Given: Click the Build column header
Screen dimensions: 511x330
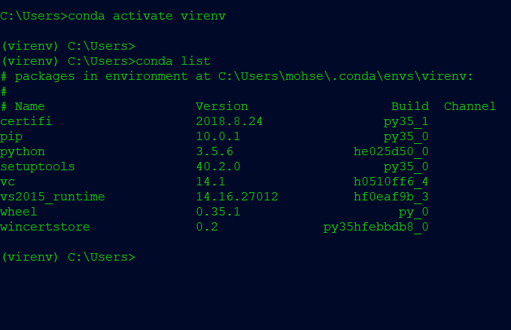Looking at the screenshot, I should pos(410,106).
